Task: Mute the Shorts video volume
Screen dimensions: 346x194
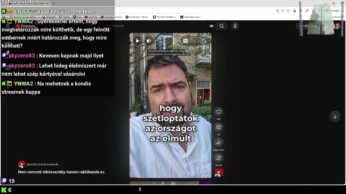Action: 149,41
